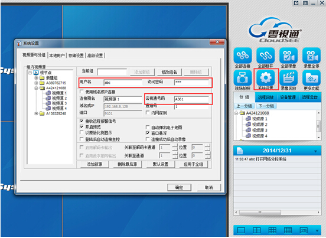Click the 删除最后源 button

[x=127, y=164]
